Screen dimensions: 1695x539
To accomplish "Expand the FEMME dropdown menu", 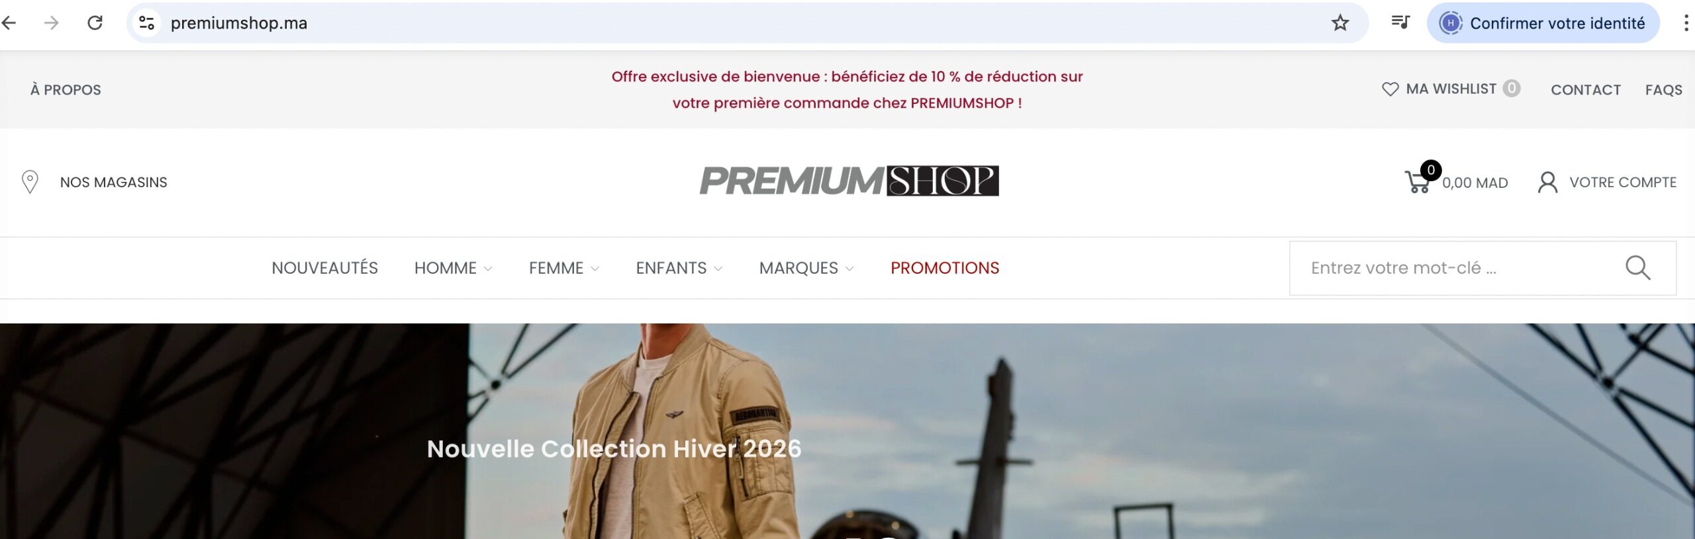I will pos(563,268).
